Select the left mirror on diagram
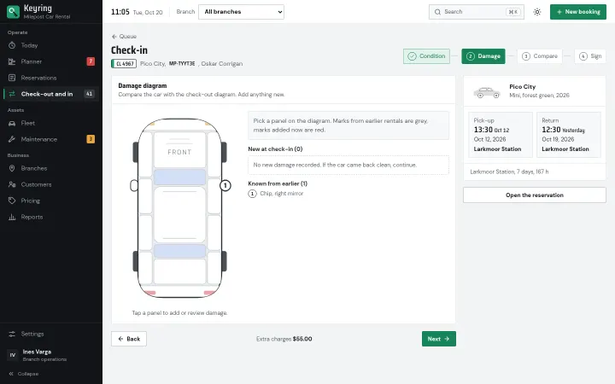This screenshot has width=615, height=384. pos(134,185)
